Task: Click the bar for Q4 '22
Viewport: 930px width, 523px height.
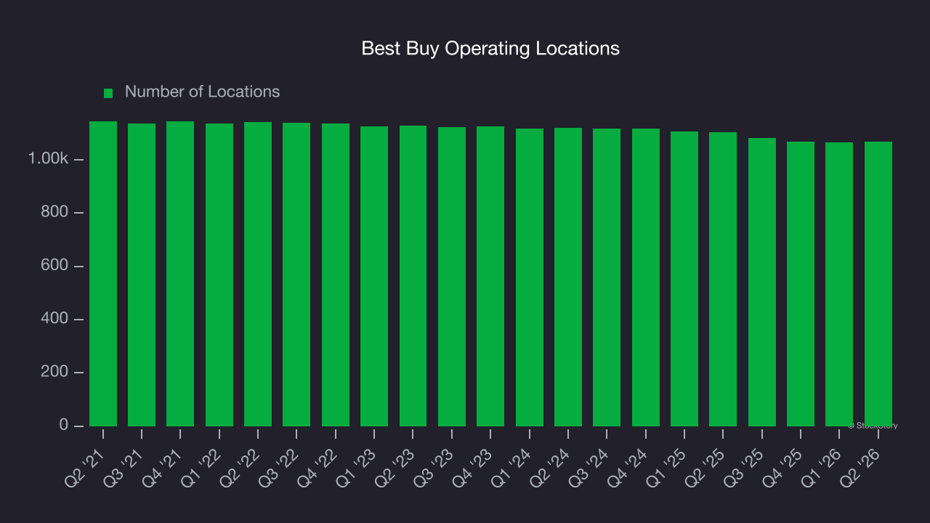Action: [336, 275]
